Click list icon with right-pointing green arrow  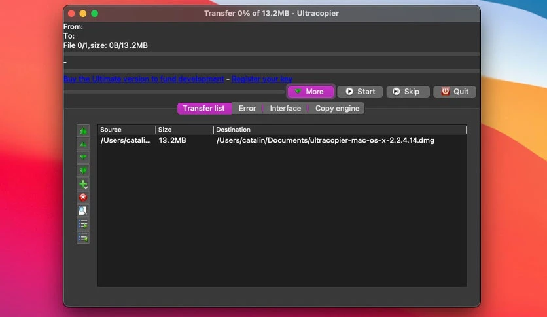click(x=83, y=224)
